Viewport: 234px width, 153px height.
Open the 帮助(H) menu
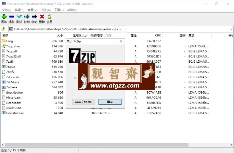(x=72, y=10)
